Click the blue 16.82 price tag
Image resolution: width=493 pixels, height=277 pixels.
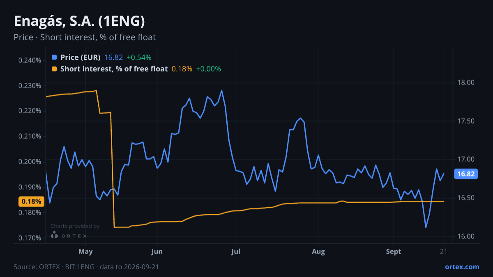click(466, 174)
